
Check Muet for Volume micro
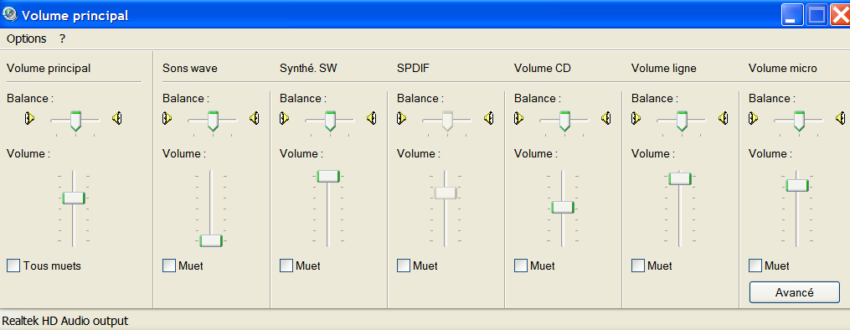[x=755, y=266]
